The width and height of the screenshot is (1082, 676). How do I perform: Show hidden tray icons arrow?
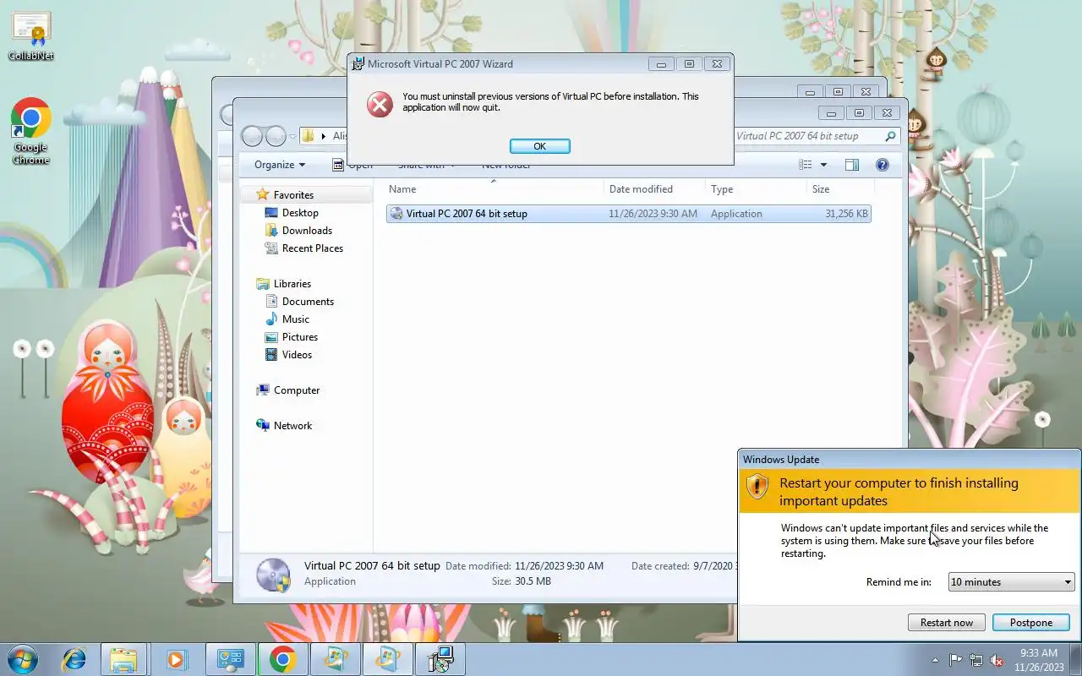[935, 660]
